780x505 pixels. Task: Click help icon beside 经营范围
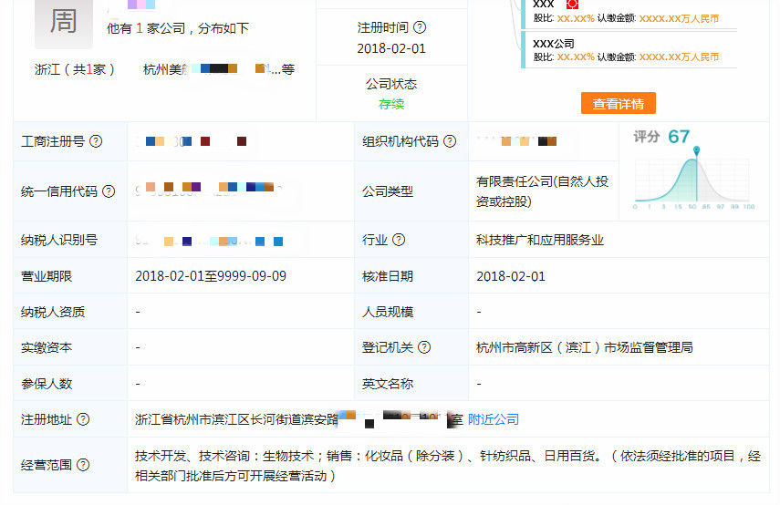coord(83,465)
